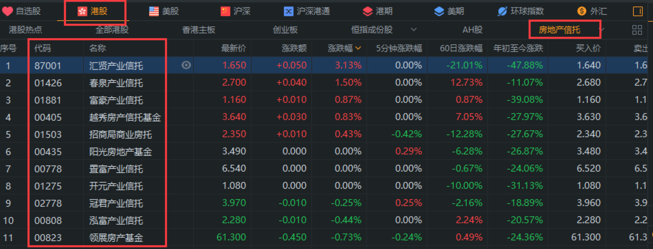Click the 12.73% 60-day change value
The image size is (653, 249).
tap(467, 82)
